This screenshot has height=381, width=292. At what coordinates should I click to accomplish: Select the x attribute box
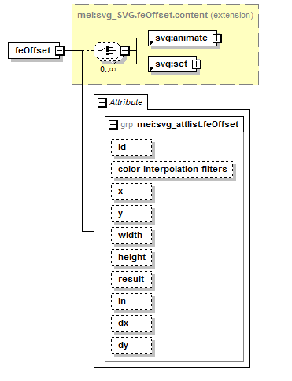pyautogui.click(x=131, y=192)
